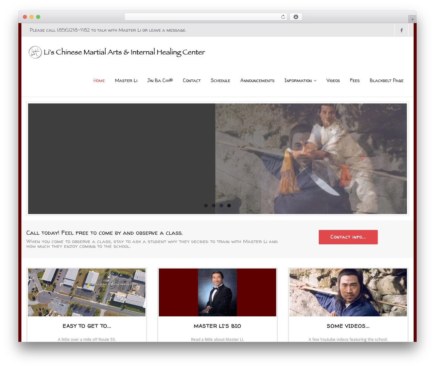
Task: Open a new browser tab
Action: coord(412,19)
